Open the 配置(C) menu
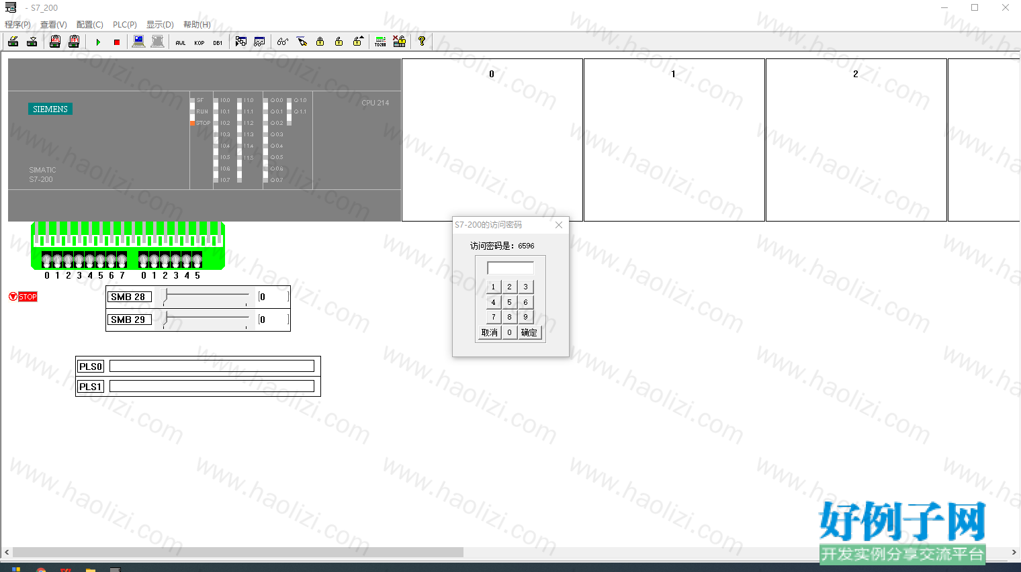The height and width of the screenshot is (572, 1021). point(90,25)
